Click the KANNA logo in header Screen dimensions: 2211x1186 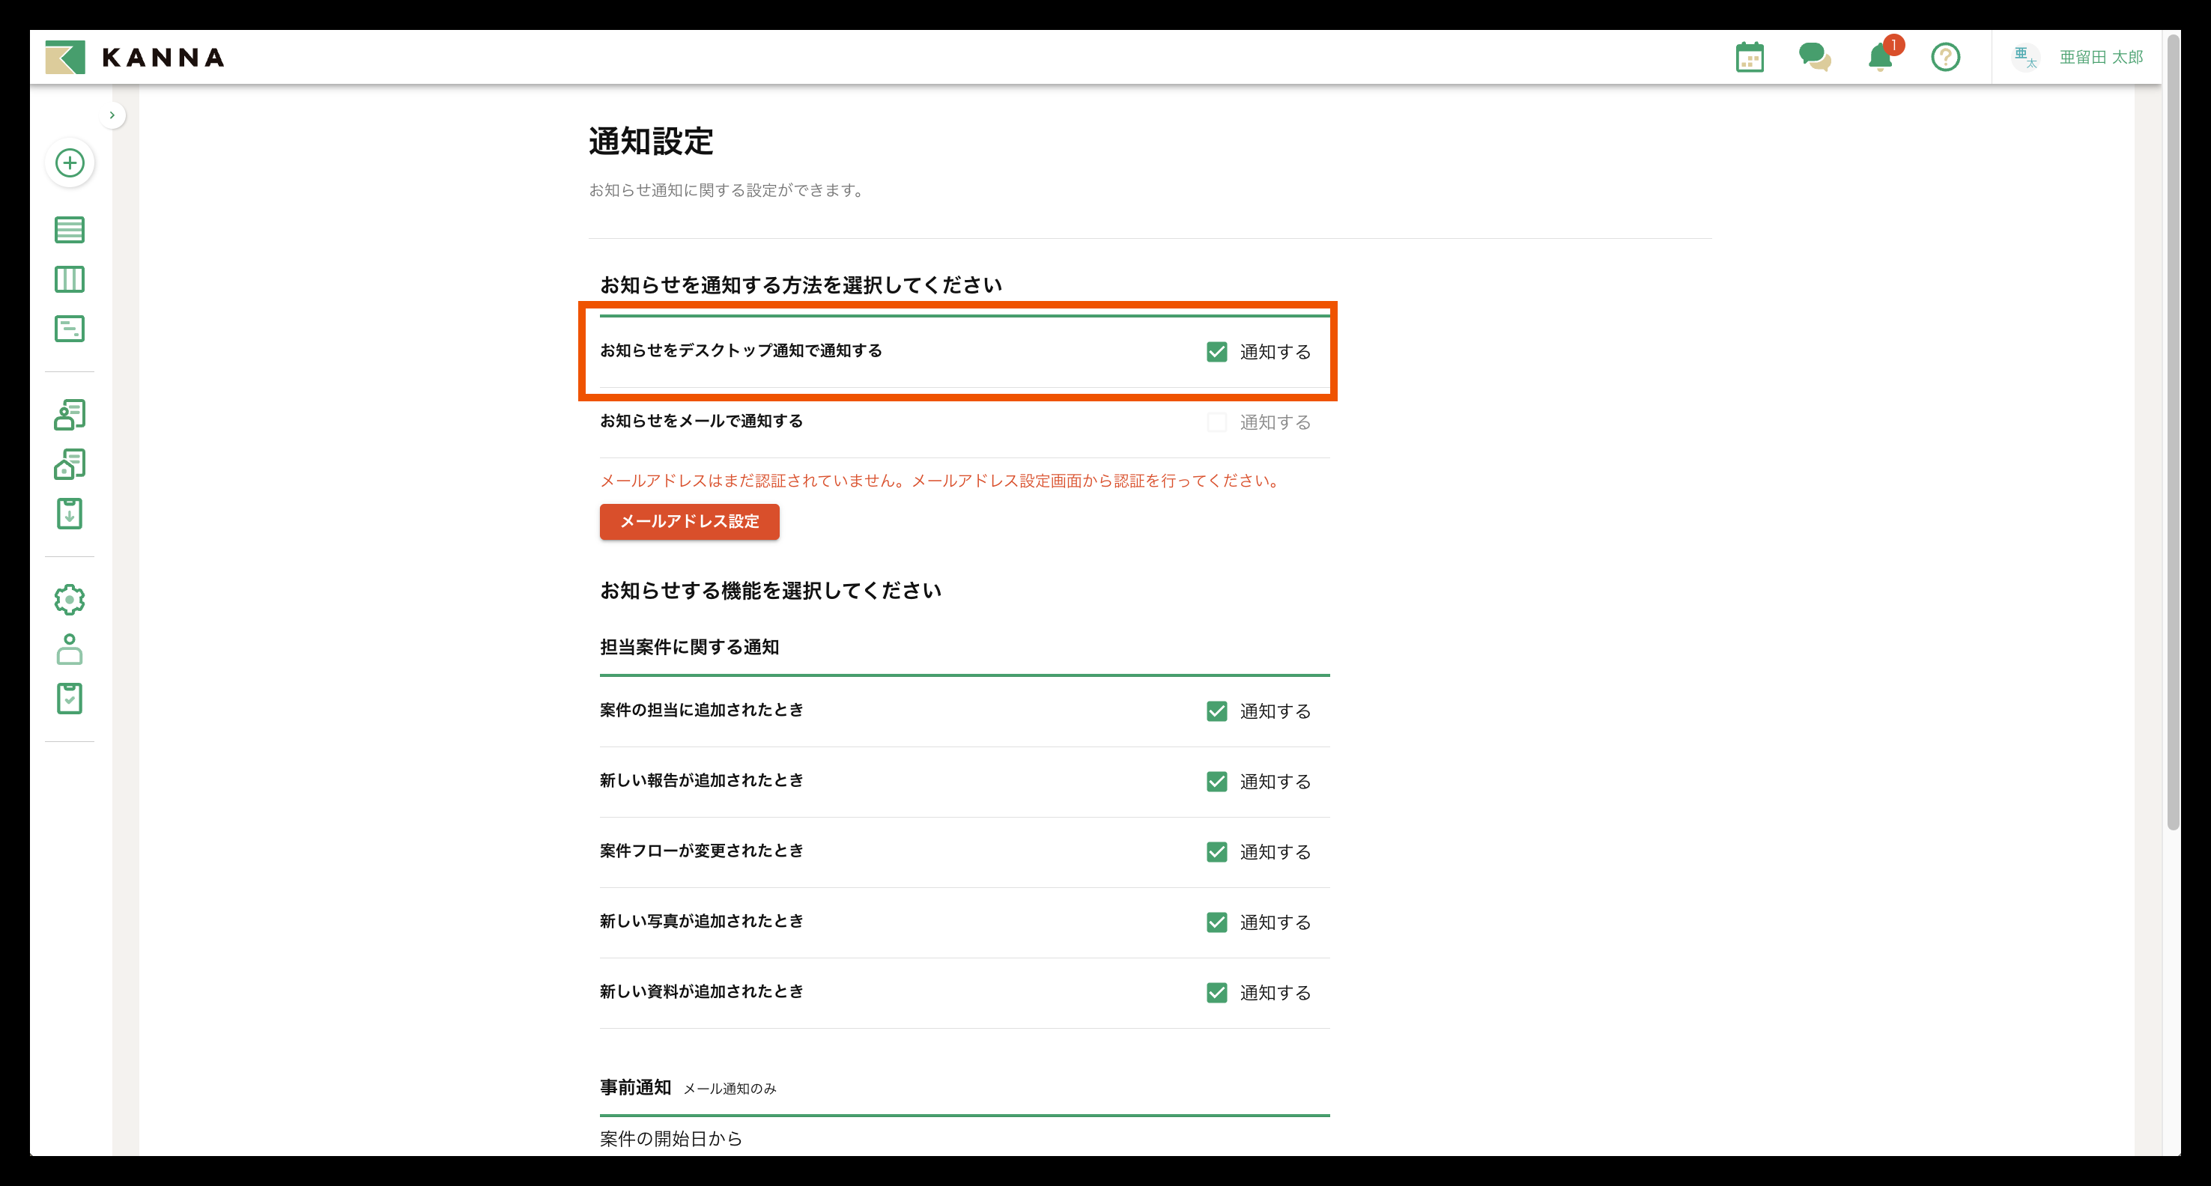click(x=136, y=58)
